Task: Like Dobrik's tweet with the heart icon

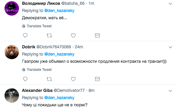Action: [73, 79]
